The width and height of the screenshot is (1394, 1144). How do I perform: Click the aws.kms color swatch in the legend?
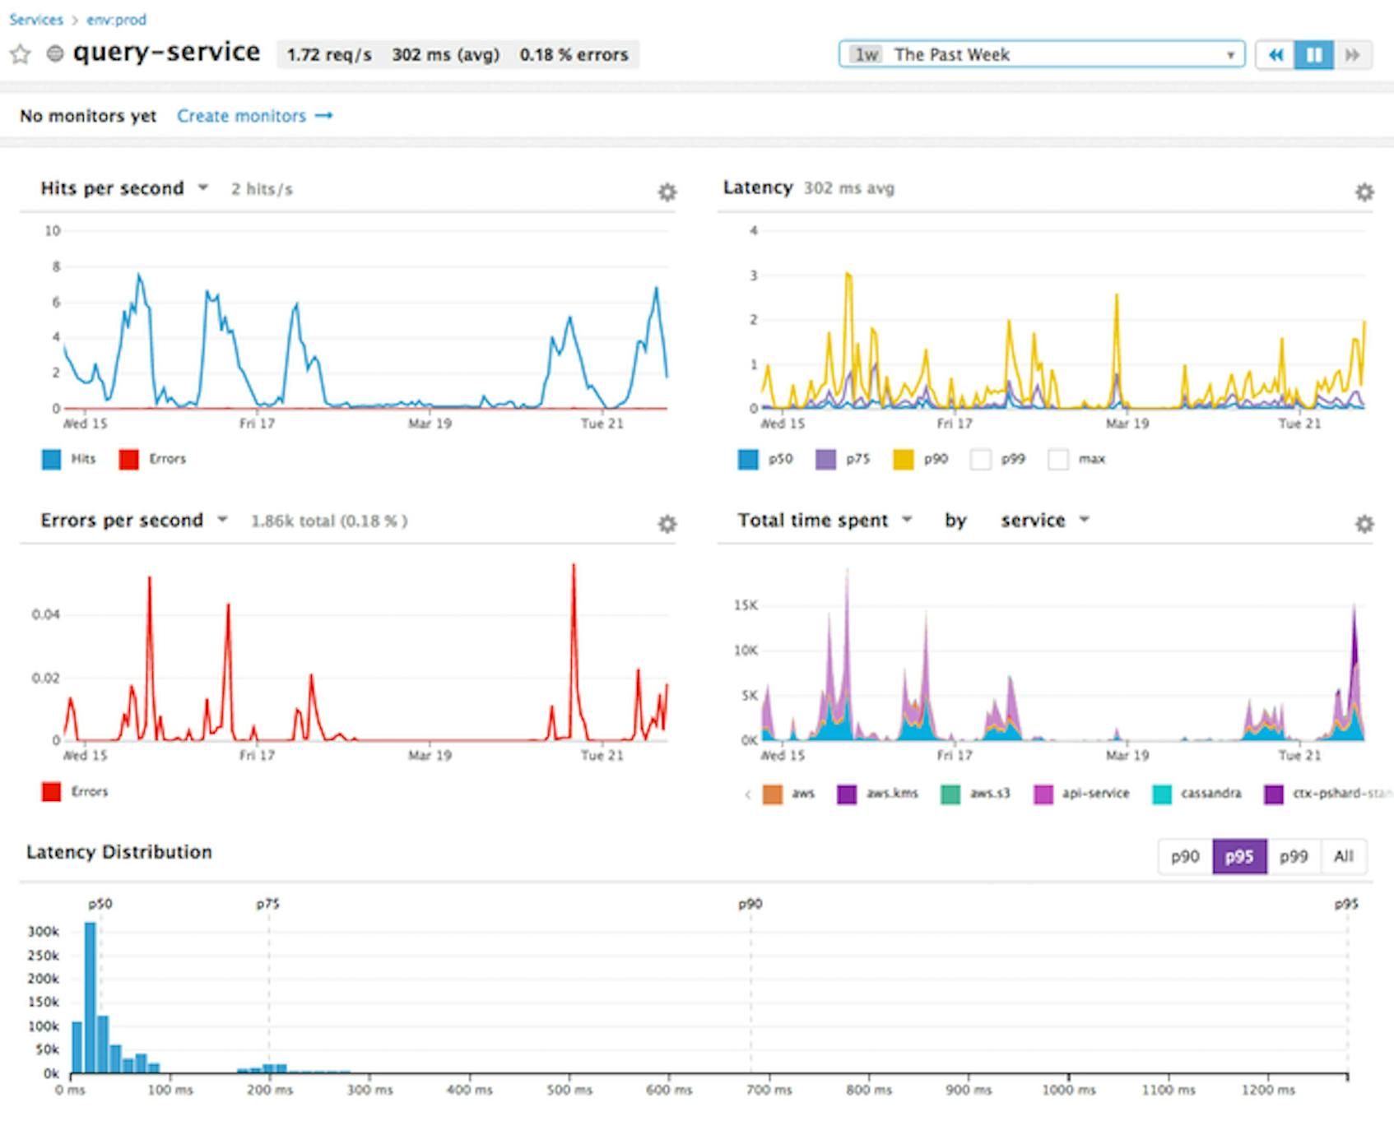[847, 793]
